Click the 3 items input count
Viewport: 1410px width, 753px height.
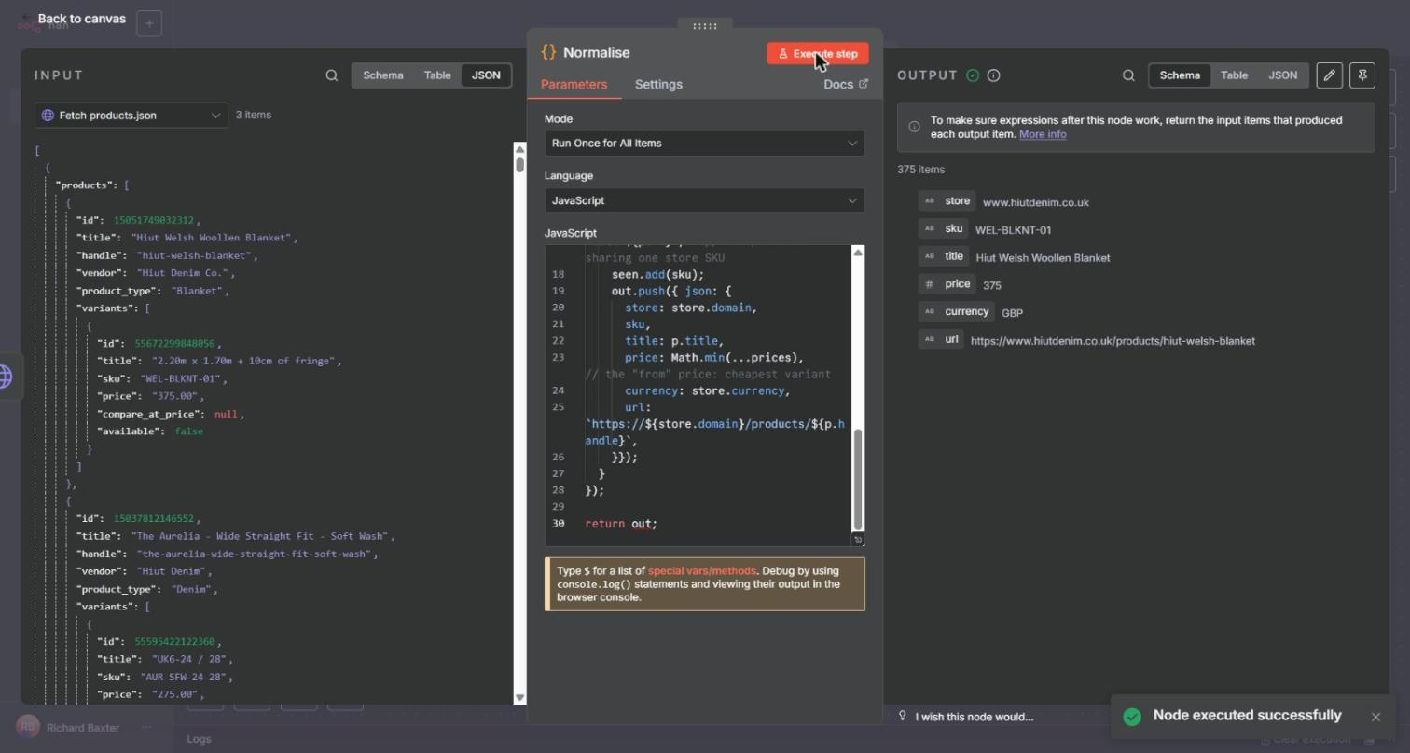click(x=253, y=116)
